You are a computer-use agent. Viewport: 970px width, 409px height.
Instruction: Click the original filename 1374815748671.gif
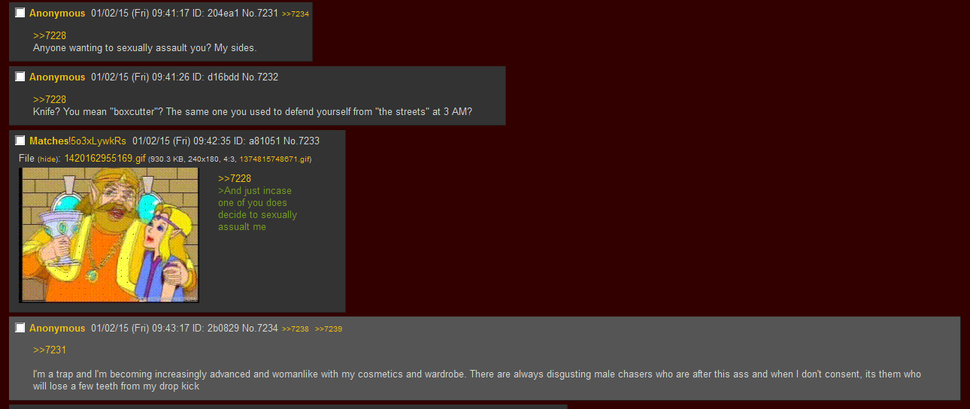point(274,159)
